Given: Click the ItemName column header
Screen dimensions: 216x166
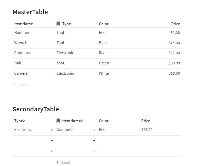Looking at the screenshot, I should [24, 24].
